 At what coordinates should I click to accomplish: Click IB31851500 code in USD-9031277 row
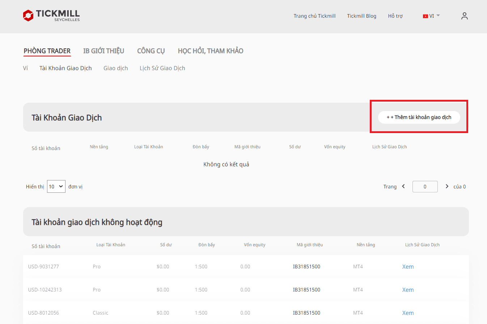[x=306, y=267]
